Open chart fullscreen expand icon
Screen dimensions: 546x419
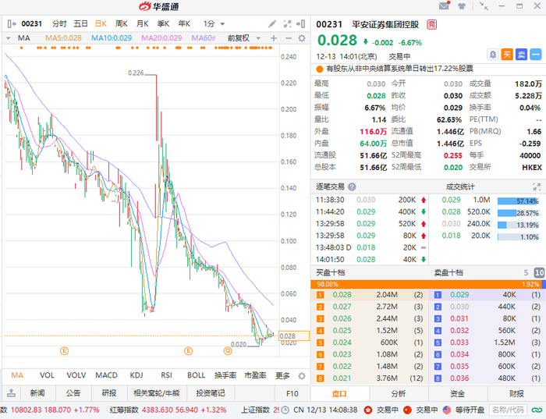click(x=287, y=24)
